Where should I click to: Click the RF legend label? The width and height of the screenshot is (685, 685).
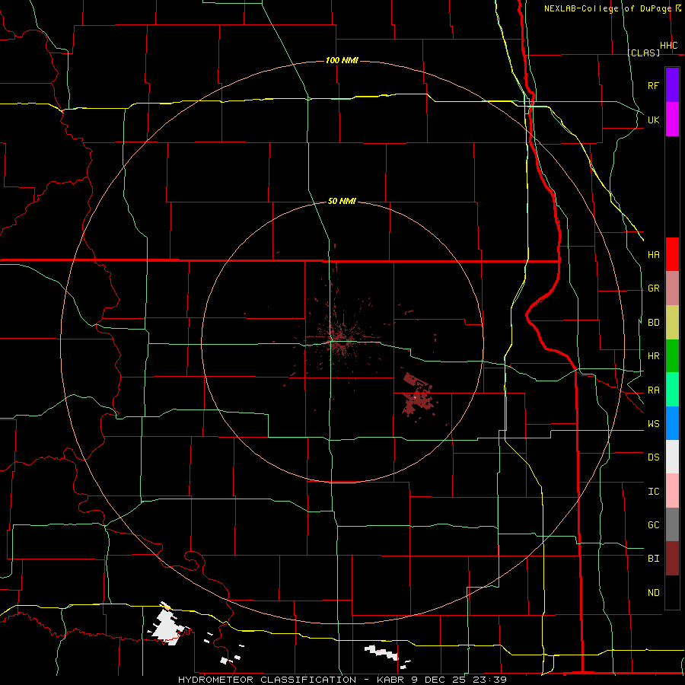(x=653, y=85)
